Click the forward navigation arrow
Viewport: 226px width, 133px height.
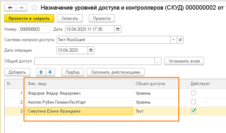click(x=21, y=7)
